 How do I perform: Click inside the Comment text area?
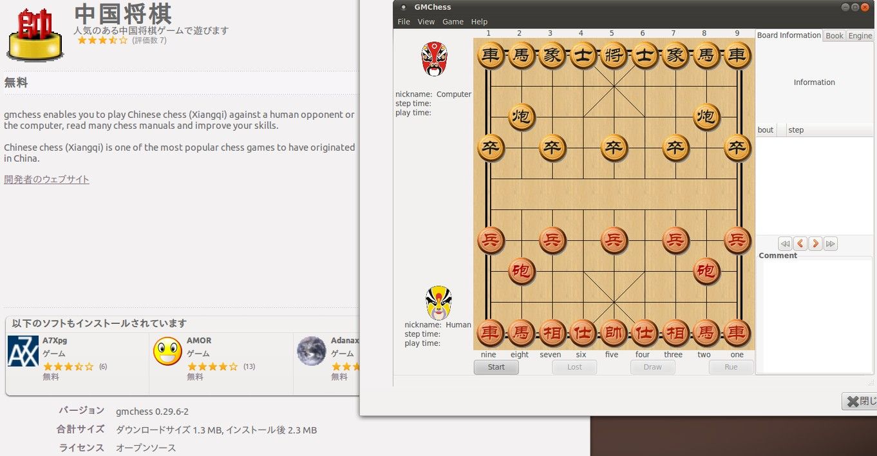point(818,316)
